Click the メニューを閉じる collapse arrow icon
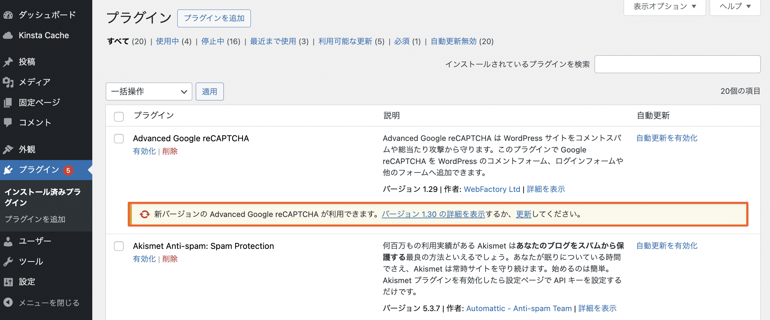 [8, 302]
